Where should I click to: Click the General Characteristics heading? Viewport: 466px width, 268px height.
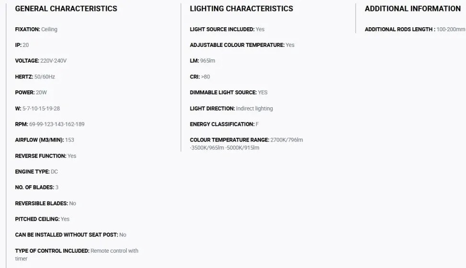point(66,9)
